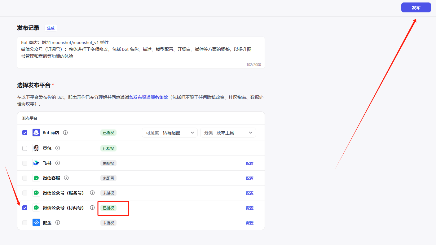Click the 飞书 platform icon

pos(36,163)
